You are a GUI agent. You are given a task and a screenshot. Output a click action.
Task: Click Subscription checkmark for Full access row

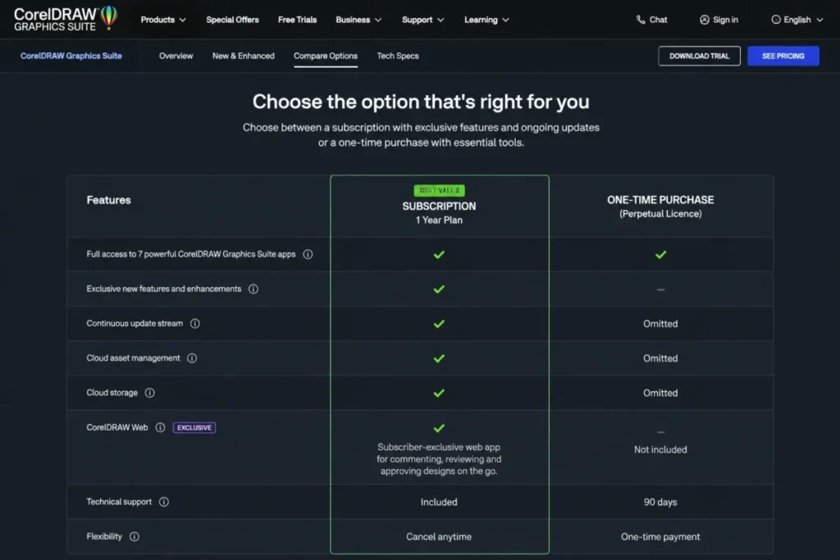click(x=439, y=255)
